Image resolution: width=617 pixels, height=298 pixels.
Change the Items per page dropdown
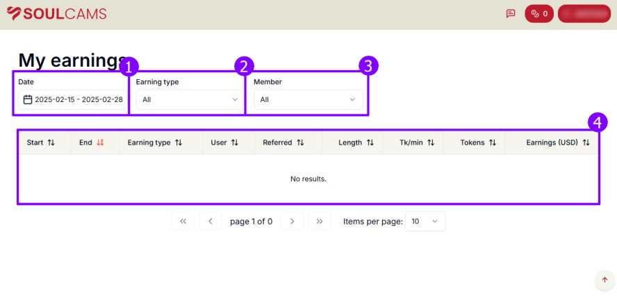tap(425, 221)
